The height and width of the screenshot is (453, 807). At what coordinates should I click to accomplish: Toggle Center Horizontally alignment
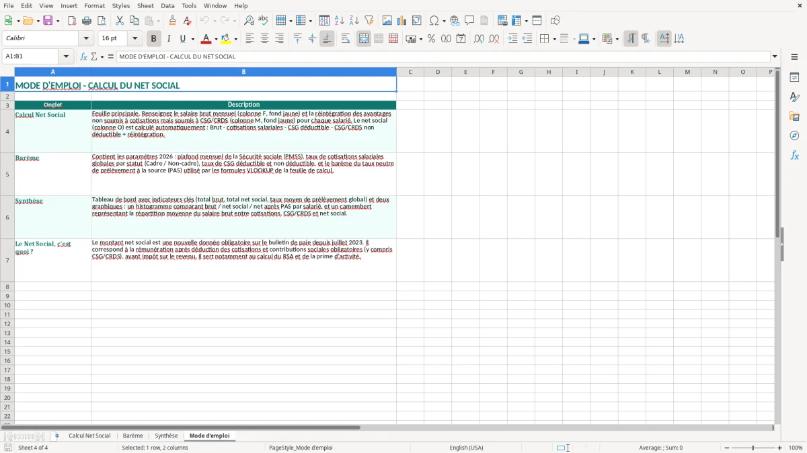point(264,39)
